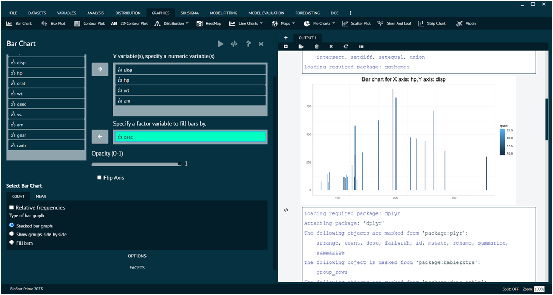Screen dimensions: 553x295
Task: Move variable to Y variables with right arrow
Action: pyautogui.click(x=100, y=69)
